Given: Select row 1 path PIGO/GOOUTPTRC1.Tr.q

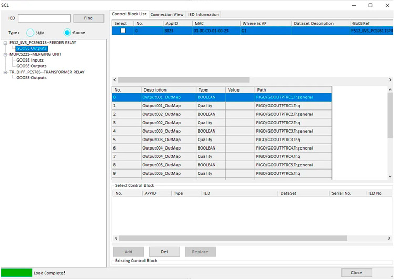Looking at the screenshot, I should (294, 106).
